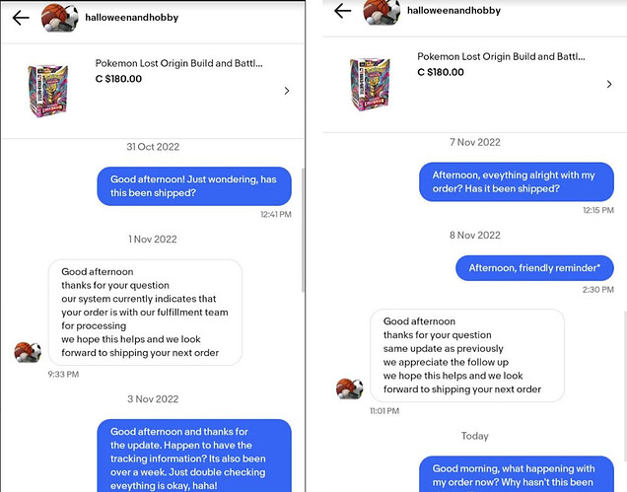The height and width of the screenshot is (492, 627).
Task: Tap seller avatar beside 11:01 PM reply
Action: click(350, 388)
